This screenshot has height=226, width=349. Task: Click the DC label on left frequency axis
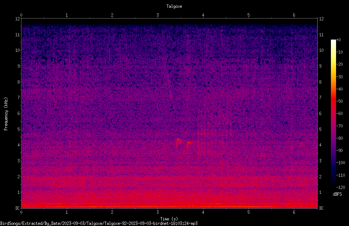(x=17, y=208)
